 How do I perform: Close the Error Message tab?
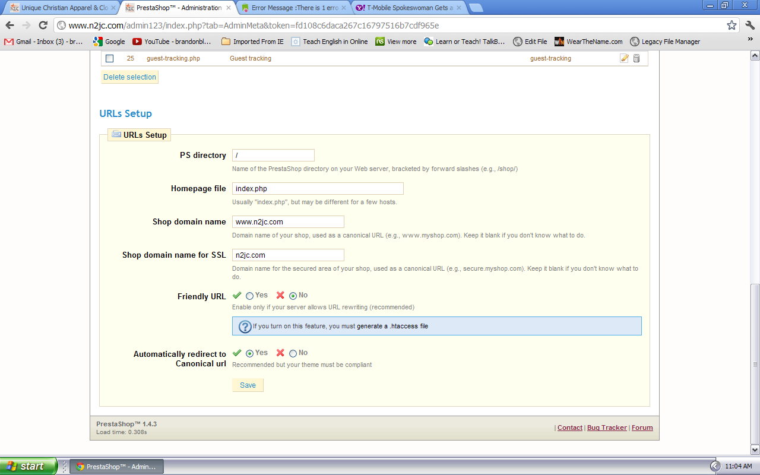click(x=343, y=8)
